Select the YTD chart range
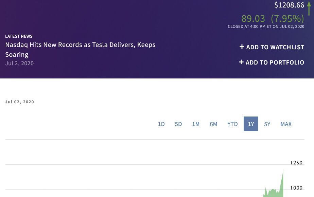This screenshot has width=314, height=197. coord(232,124)
